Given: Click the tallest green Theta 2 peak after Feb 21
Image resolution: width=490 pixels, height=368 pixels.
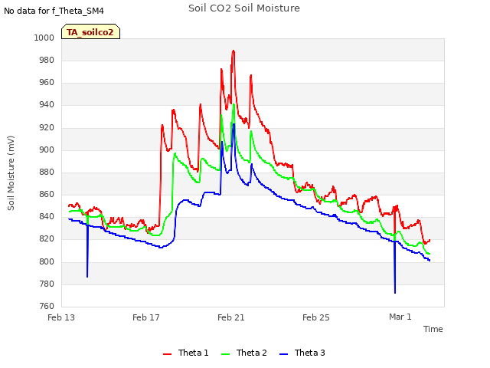Looking at the screenshot, I should click(234, 105).
